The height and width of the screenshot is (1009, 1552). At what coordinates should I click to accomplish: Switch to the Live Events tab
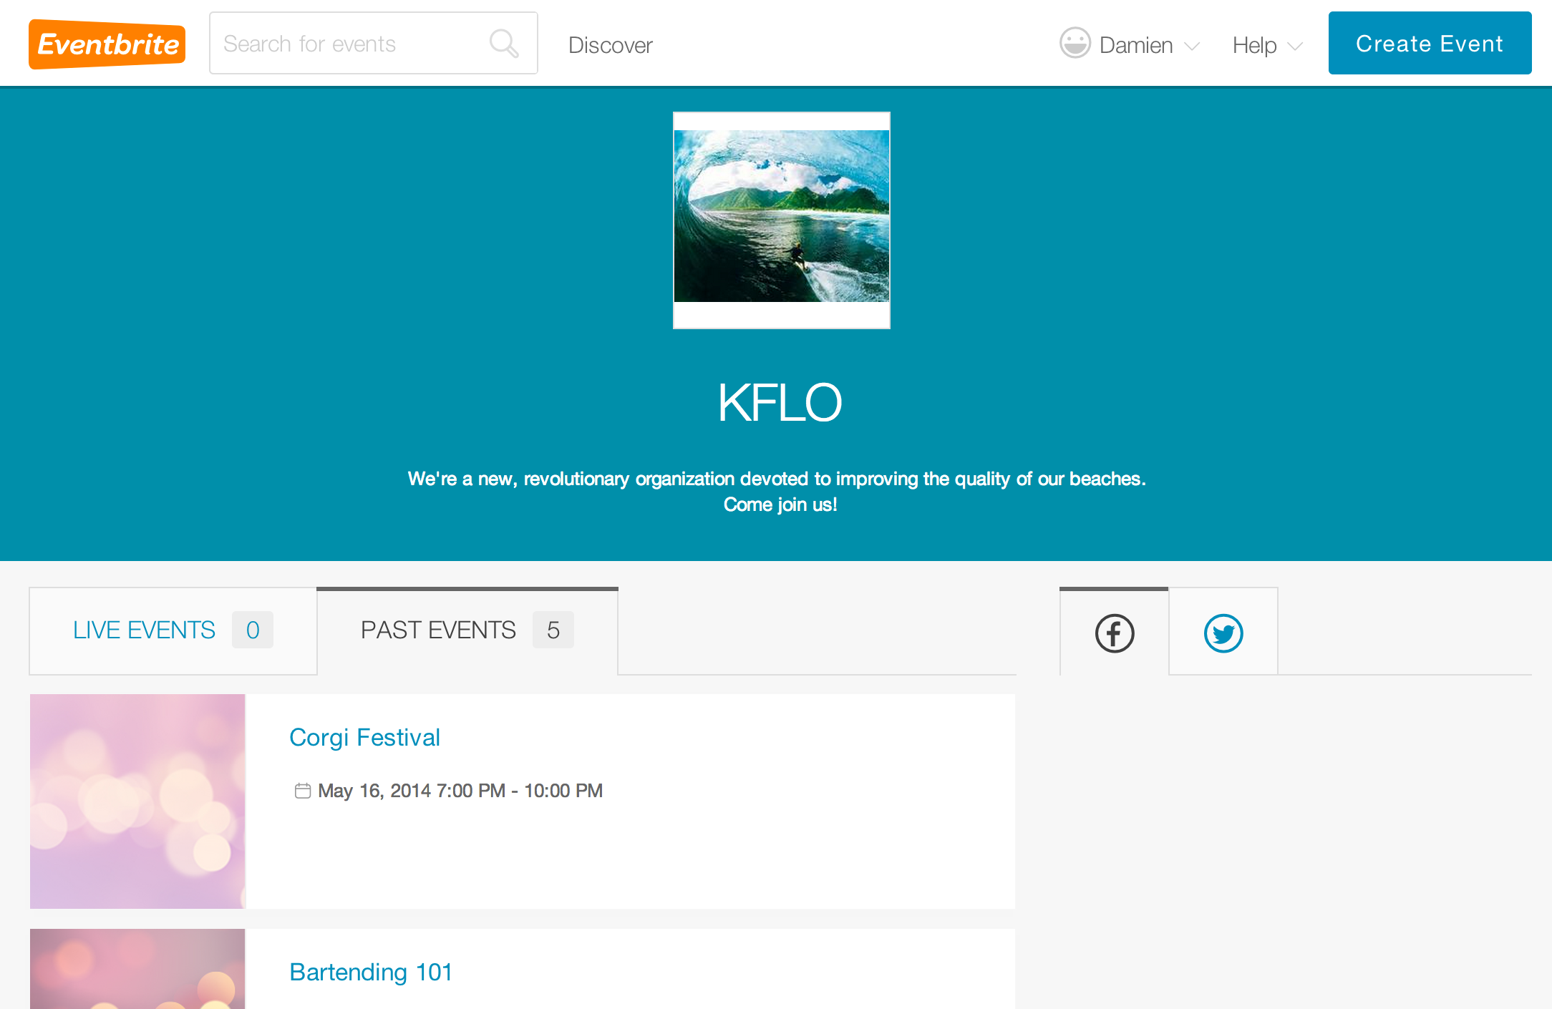pos(173,630)
